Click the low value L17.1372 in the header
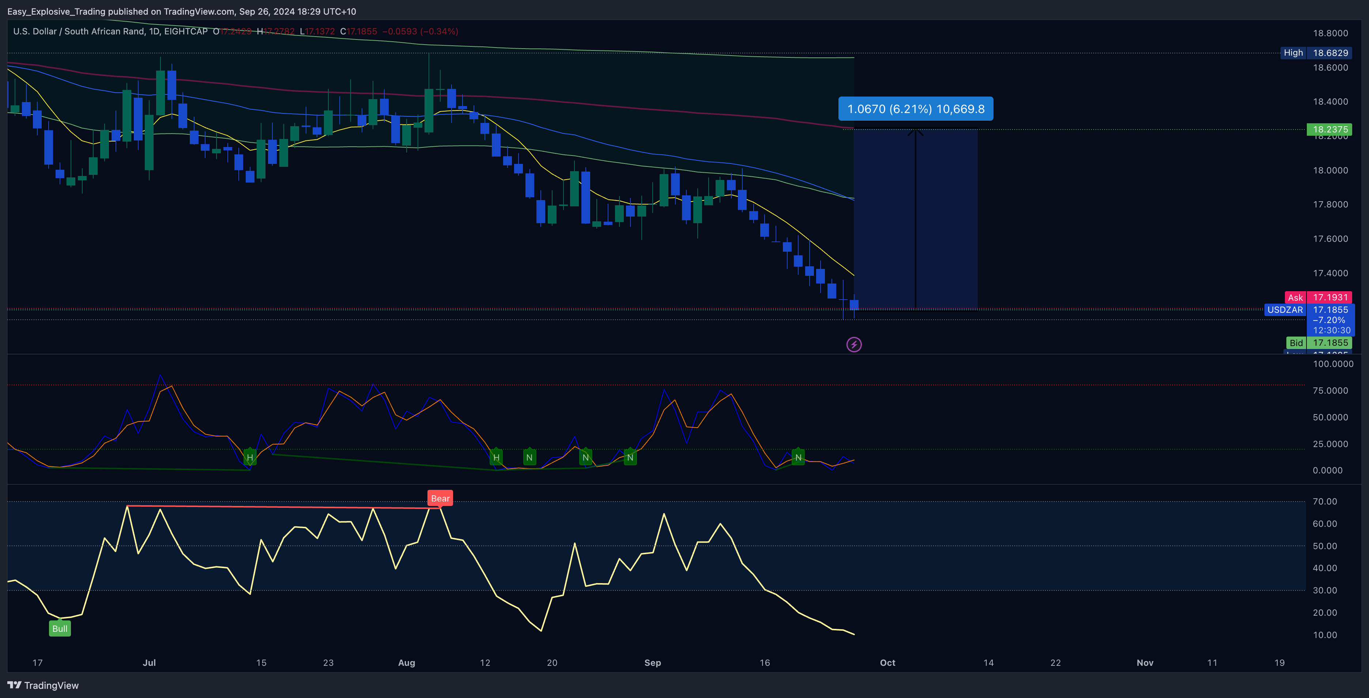Screen dimensions: 1369x698 (317, 31)
